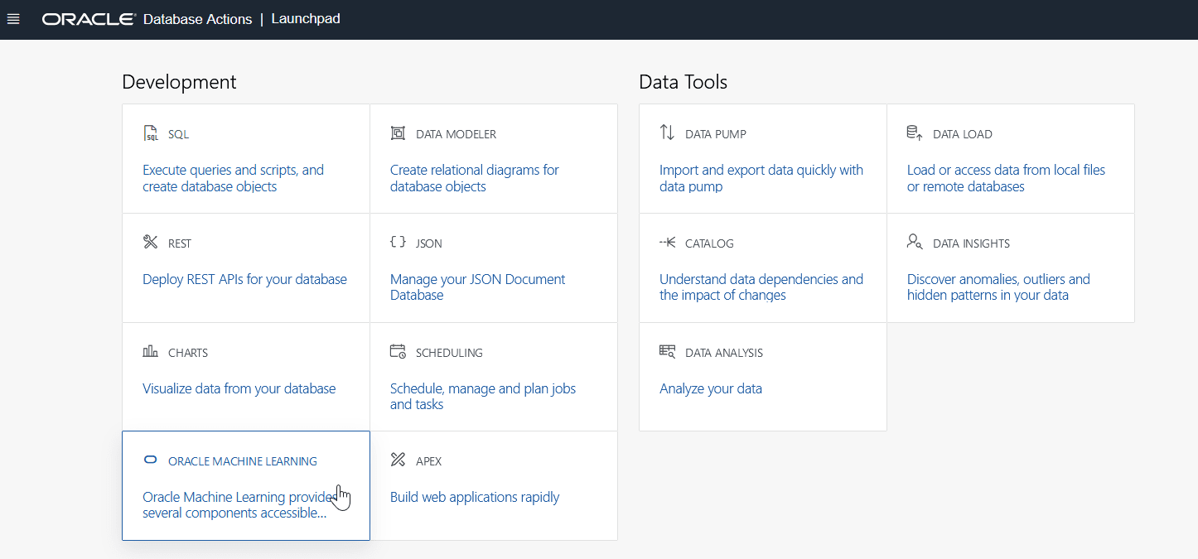Select the CATALOG card title
Viewport: 1198px width, 559px height.
pos(709,243)
